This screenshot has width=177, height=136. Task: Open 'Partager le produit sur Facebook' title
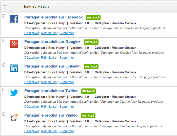pyautogui.click(x=53, y=17)
